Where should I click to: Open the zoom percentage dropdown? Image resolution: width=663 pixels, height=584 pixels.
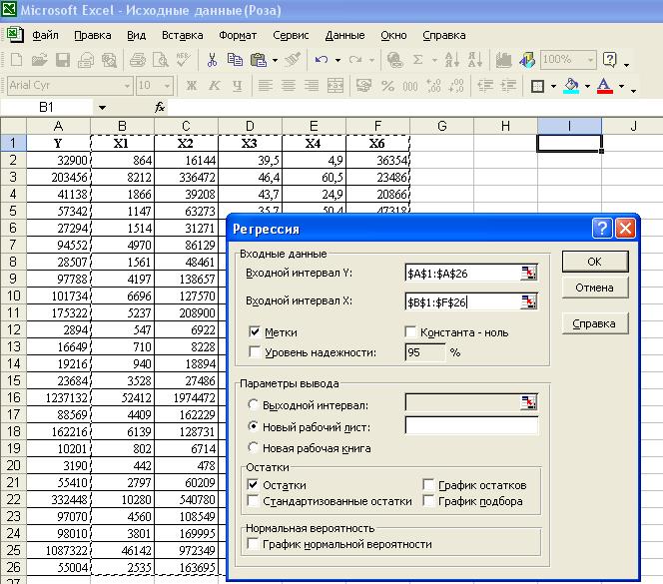click(589, 60)
